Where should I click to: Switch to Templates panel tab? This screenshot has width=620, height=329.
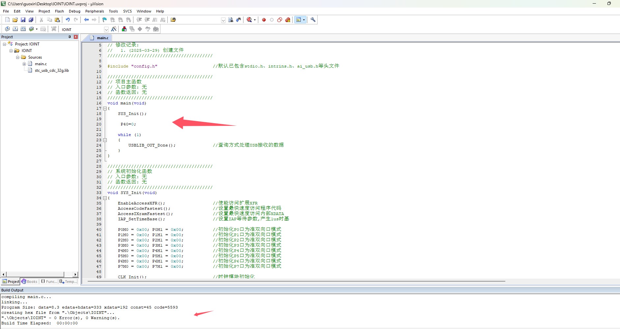pyautogui.click(x=69, y=282)
